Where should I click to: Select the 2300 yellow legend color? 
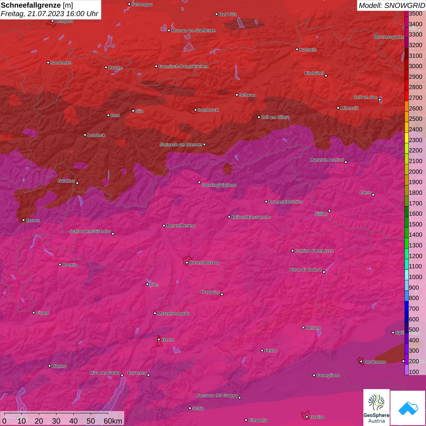pyautogui.click(x=407, y=138)
